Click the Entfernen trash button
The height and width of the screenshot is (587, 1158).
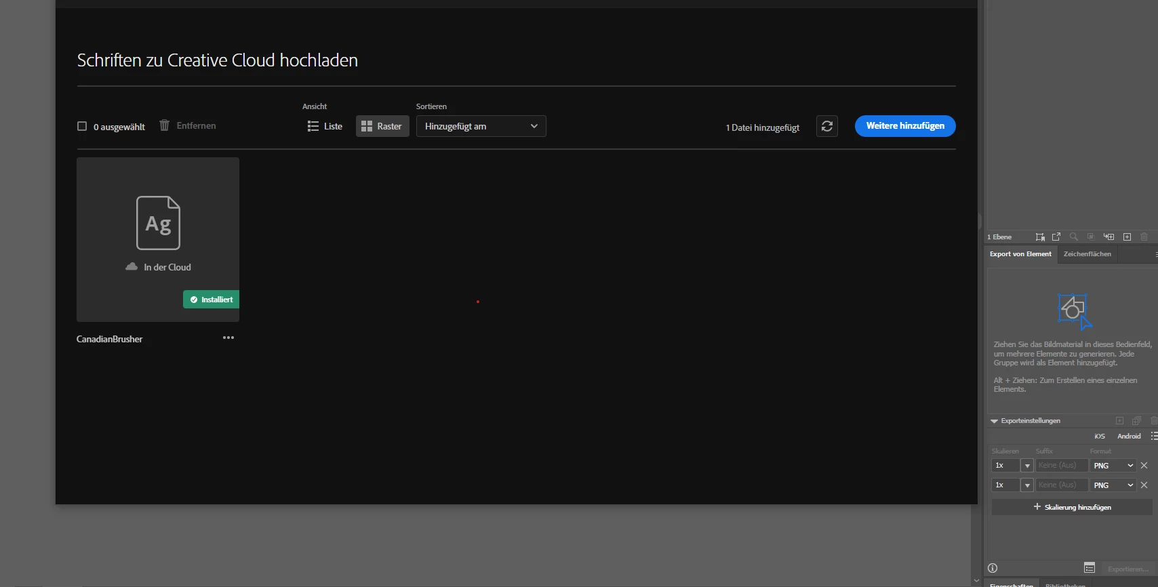coord(188,125)
